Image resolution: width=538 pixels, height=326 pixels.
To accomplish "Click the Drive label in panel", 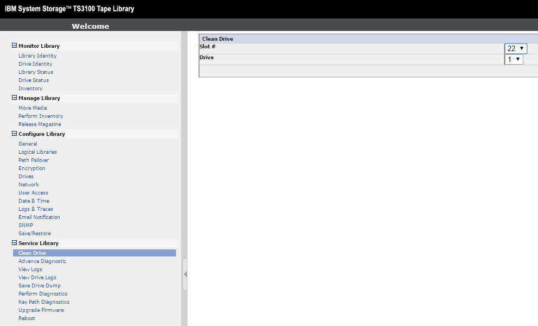I will click(207, 57).
